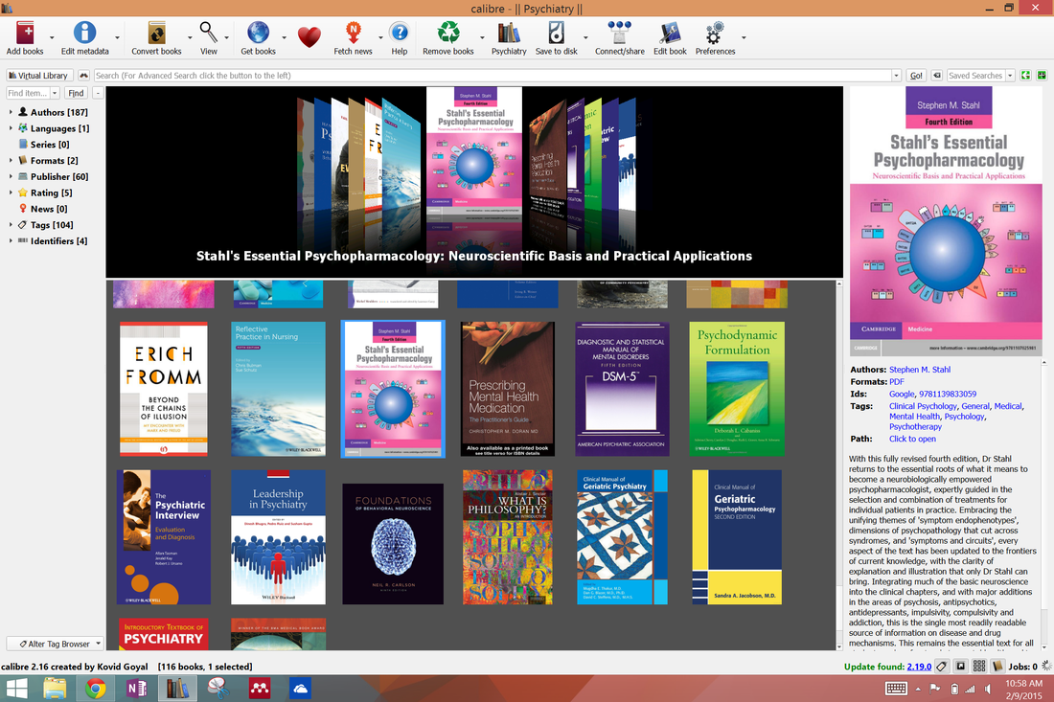Expand the Publisher [60] category
The image size is (1054, 702).
tap(11, 176)
